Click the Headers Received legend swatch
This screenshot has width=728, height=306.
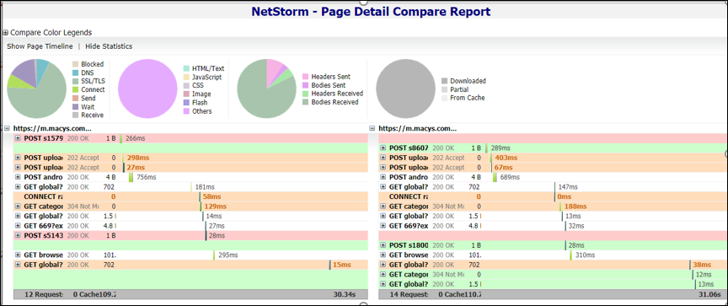click(x=306, y=94)
